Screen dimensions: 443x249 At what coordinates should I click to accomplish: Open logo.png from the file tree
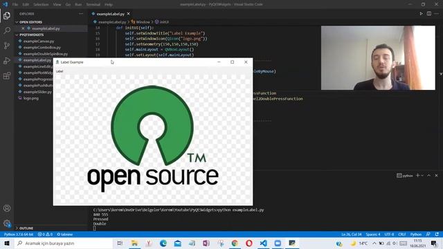[x=31, y=98]
